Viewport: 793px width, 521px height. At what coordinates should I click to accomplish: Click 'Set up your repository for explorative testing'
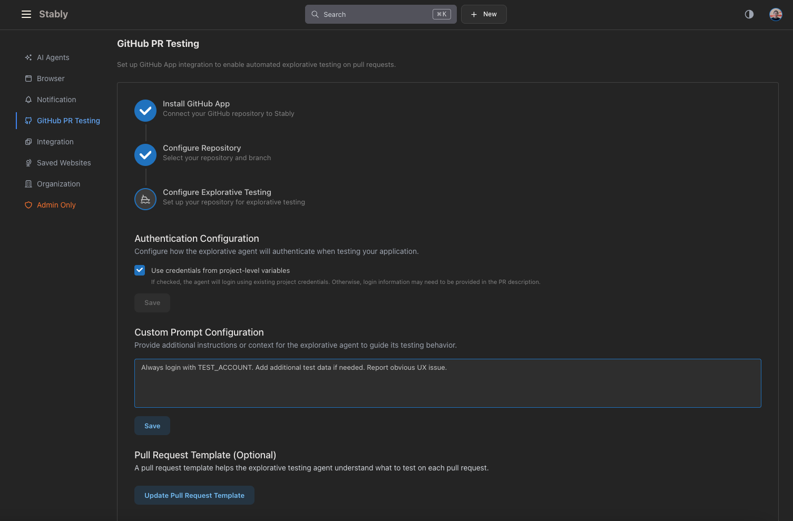[234, 202]
